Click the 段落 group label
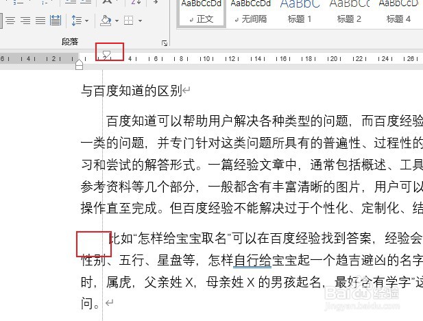The width and height of the screenshot is (423, 321). pyautogui.click(x=70, y=42)
